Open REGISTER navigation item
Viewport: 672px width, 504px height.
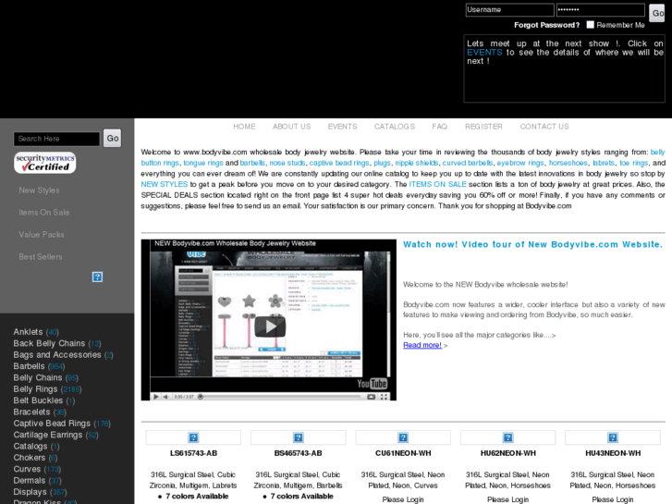[483, 127]
